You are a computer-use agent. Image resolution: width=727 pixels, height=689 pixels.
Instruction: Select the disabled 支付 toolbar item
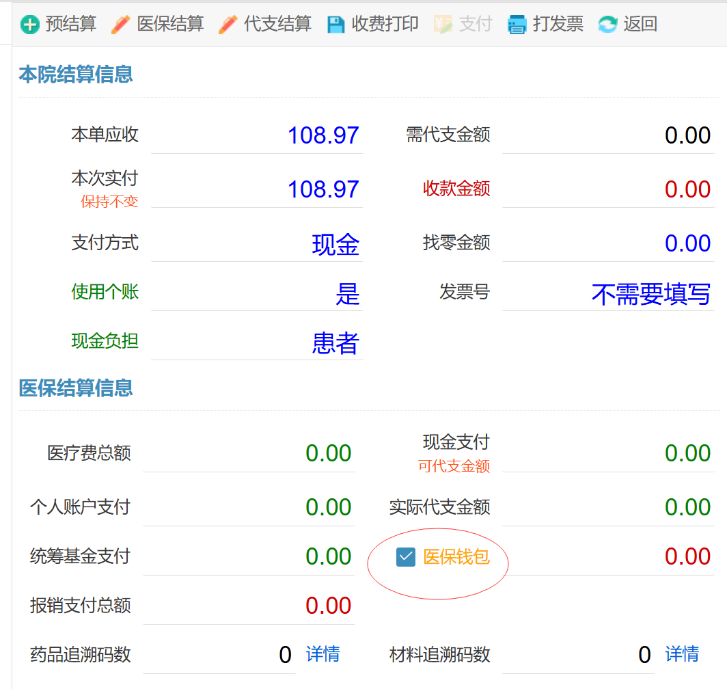476,24
